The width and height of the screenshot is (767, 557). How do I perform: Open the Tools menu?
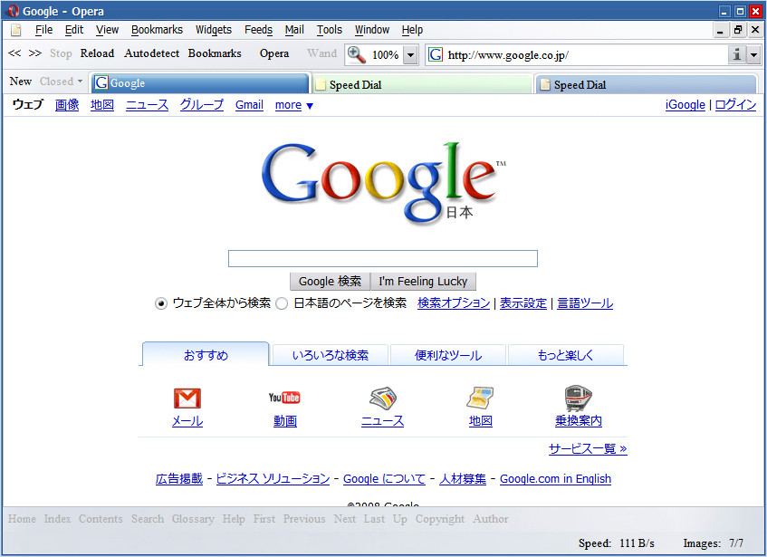click(x=330, y=30)
